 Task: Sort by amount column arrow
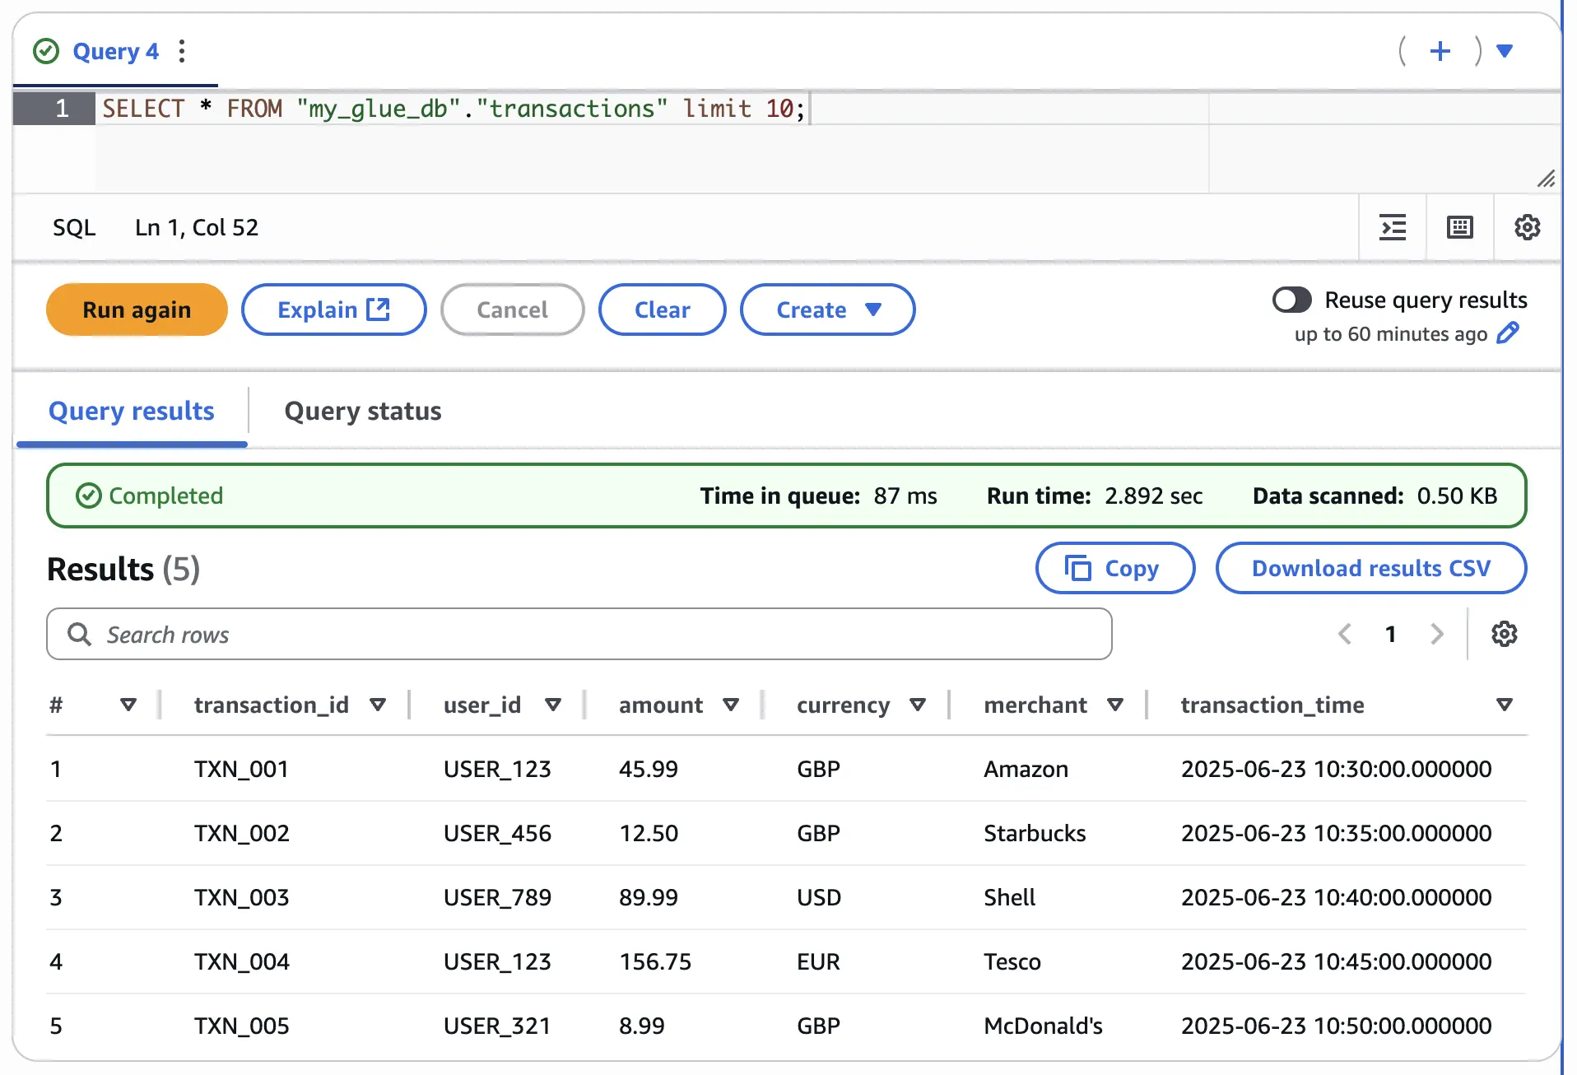click(730, 705)
